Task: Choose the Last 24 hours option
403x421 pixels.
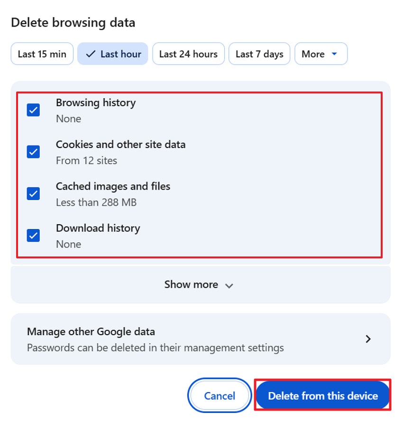Action: click(x=188, y=54)
